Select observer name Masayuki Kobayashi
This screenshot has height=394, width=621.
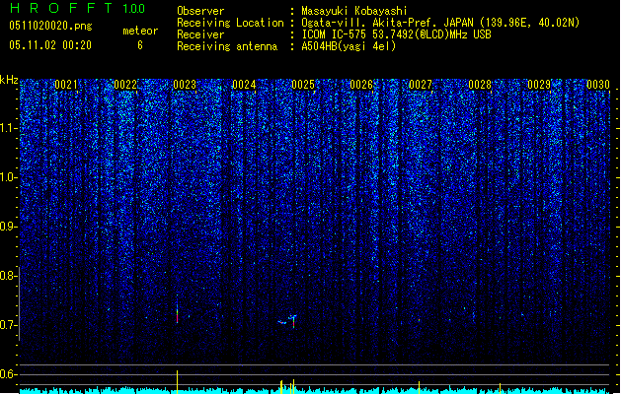tap(354, 11)
